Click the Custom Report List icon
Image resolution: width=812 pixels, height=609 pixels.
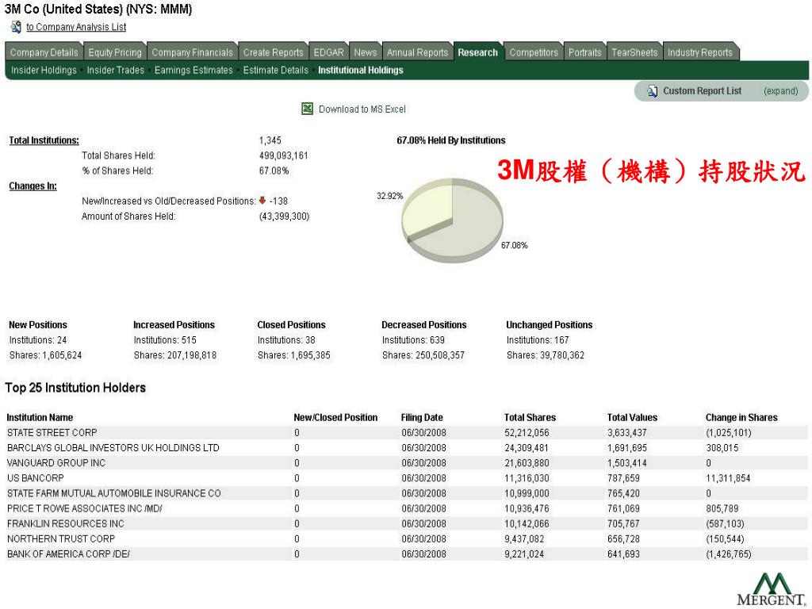point(653,91)
